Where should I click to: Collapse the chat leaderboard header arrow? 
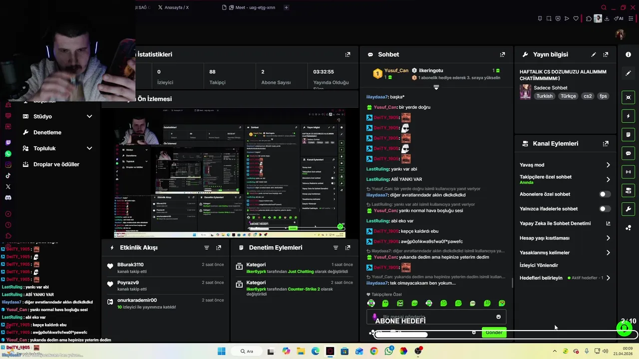(x=436, y=87)
